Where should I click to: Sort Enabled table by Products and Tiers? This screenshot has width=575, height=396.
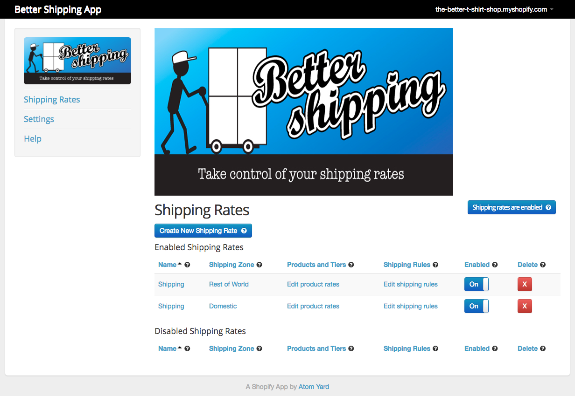[x=316, y=265]
